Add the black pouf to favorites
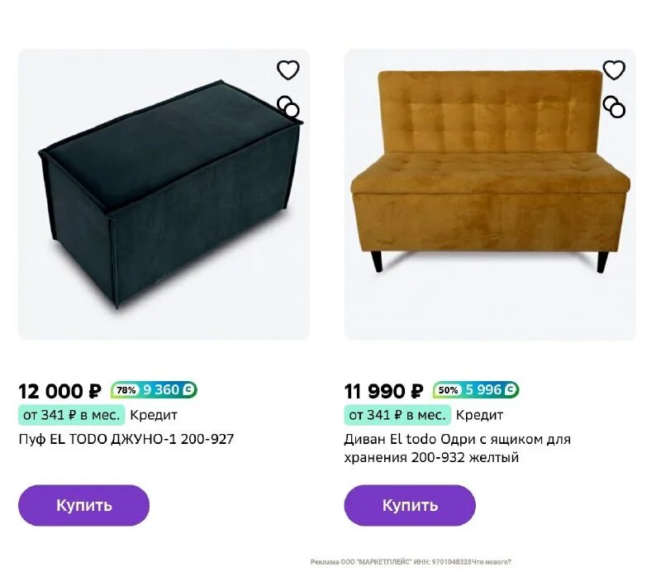 pyautogui.click(x=288, y=70)
